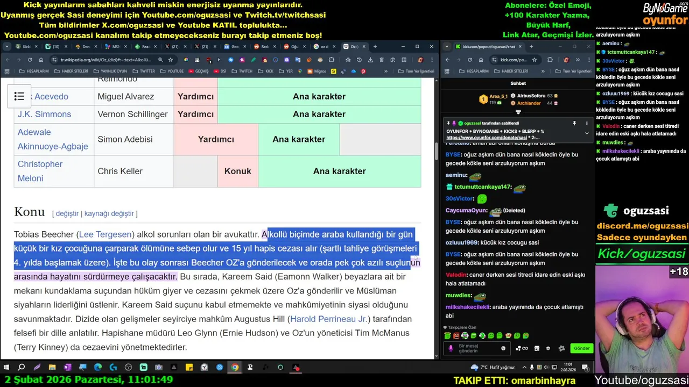Expand hidden toolbar items in the Kick chat window
Image resolution: width=689 pixels, height=387 pixels.
578,60
